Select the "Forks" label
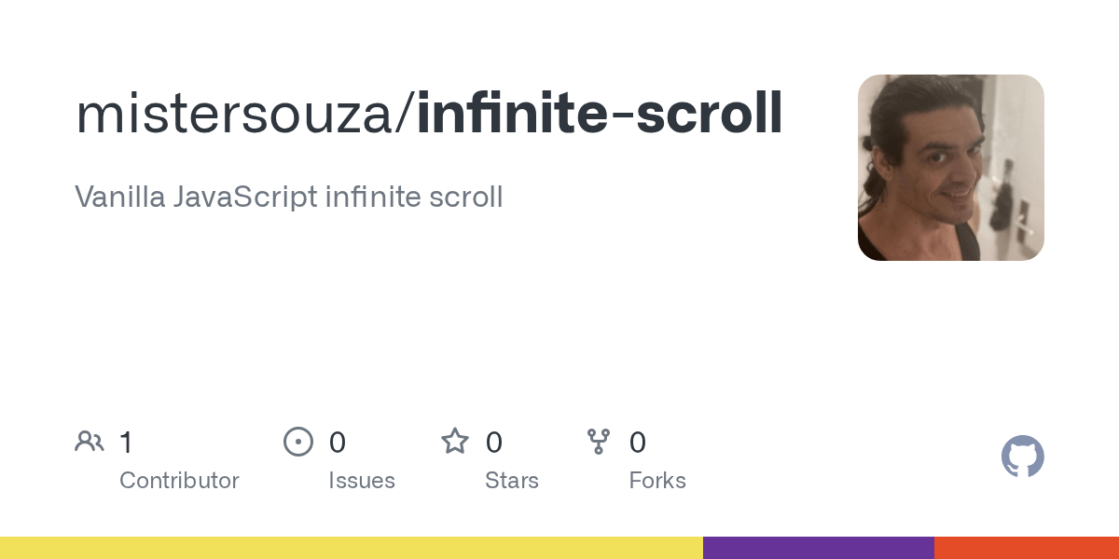 click(657, 481)
